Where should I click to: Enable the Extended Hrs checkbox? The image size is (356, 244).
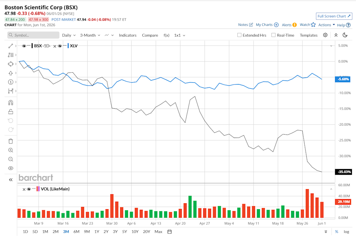(239, 35)
